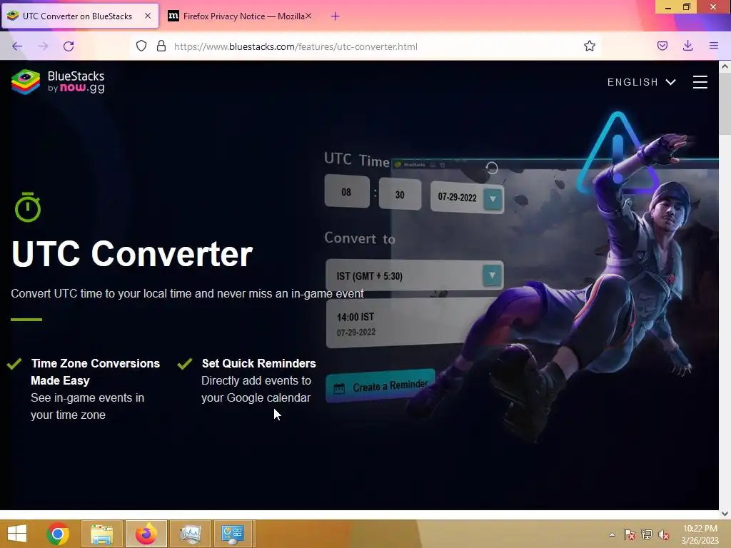The height and width of the screenshot is (548, 731).
Task: Click the forward navigation arrow
Action: click(x=43, y=46)
